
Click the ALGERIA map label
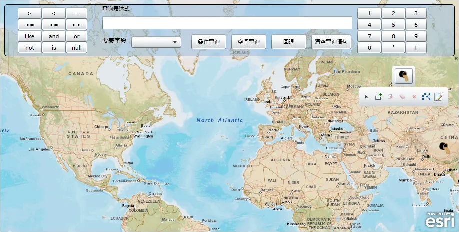tap(280, 160)
